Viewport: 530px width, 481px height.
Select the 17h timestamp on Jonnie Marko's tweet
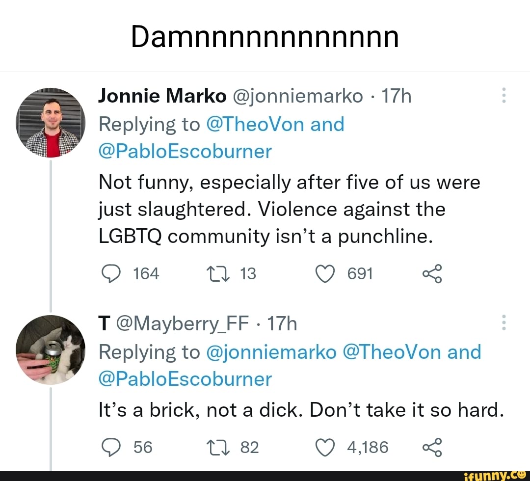(397, 96)
